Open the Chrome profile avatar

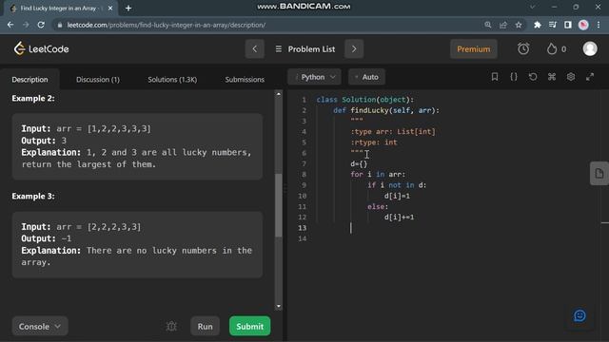(x=583, y=25)
